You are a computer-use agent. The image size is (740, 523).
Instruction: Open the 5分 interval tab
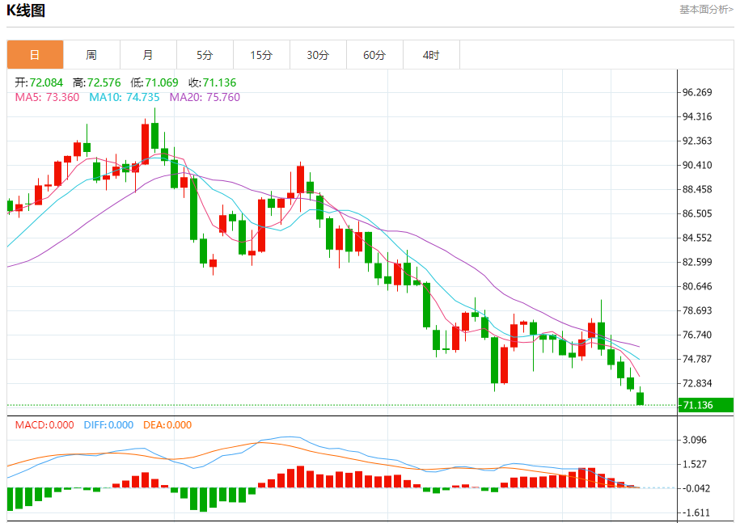(205, 55)
